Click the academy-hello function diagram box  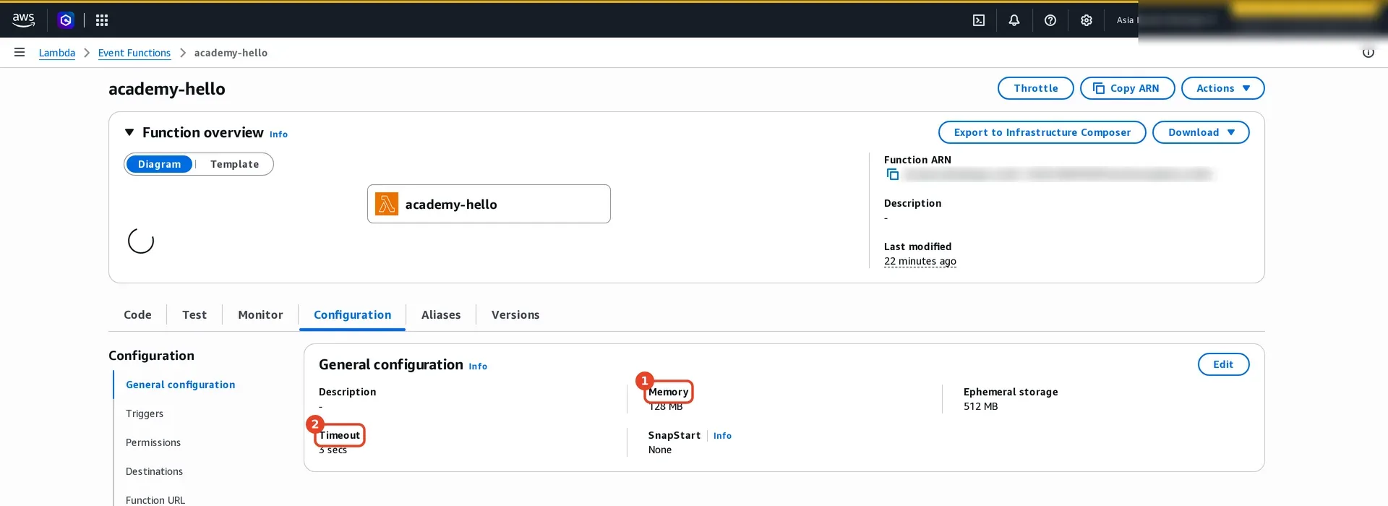tap(489, 204)
